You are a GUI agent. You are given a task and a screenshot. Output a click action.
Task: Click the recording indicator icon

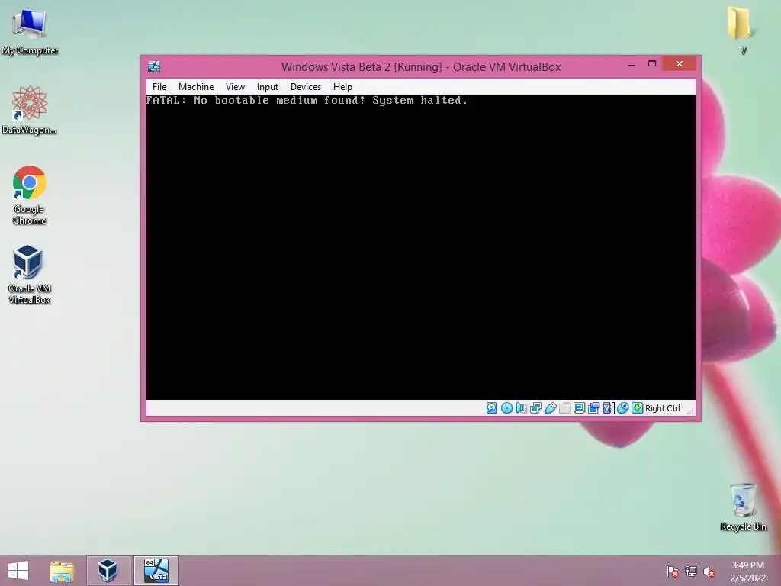point(593,408)
